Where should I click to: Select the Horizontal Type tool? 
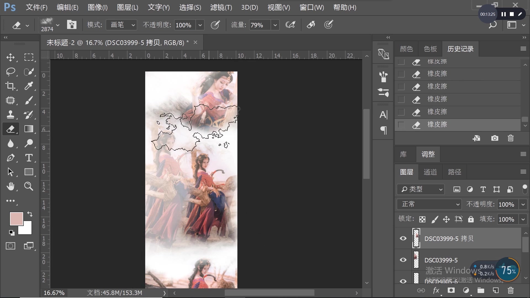pyautogui.click(x=29, y=158)
